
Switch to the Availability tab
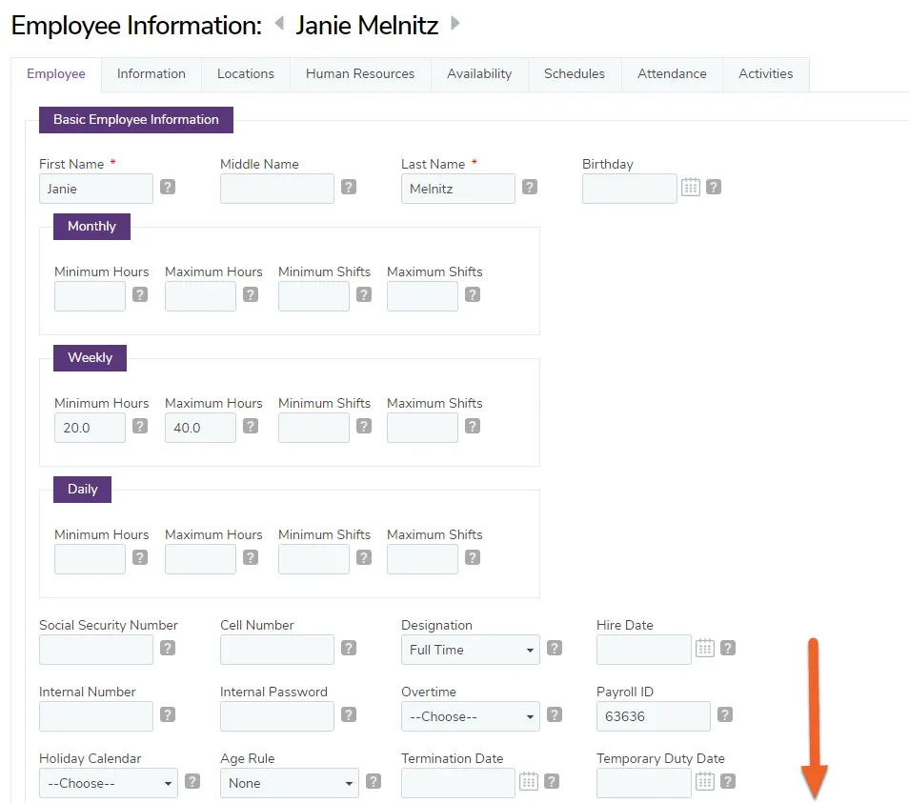(479, 74)
